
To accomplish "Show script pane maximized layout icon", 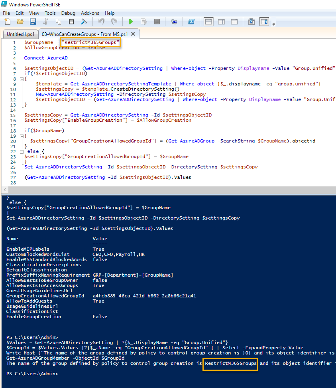I will (x=234, y=22).
